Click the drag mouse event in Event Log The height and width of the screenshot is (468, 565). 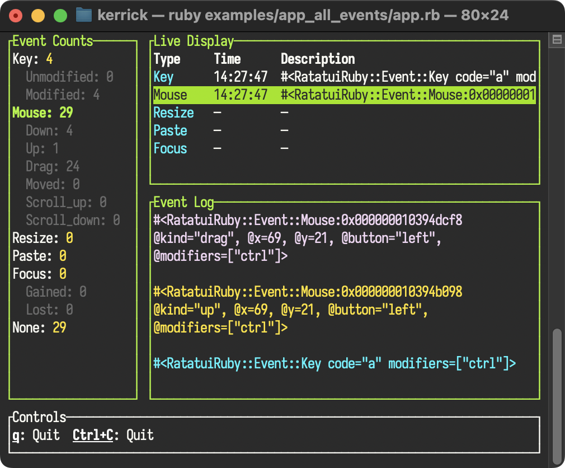click(x=308, y=238)
